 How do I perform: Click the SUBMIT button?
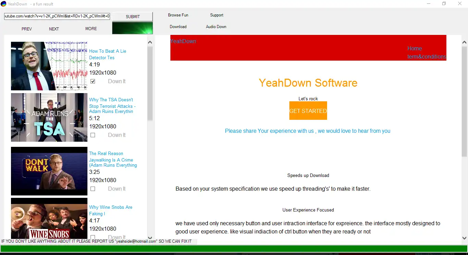pos(132,17)
